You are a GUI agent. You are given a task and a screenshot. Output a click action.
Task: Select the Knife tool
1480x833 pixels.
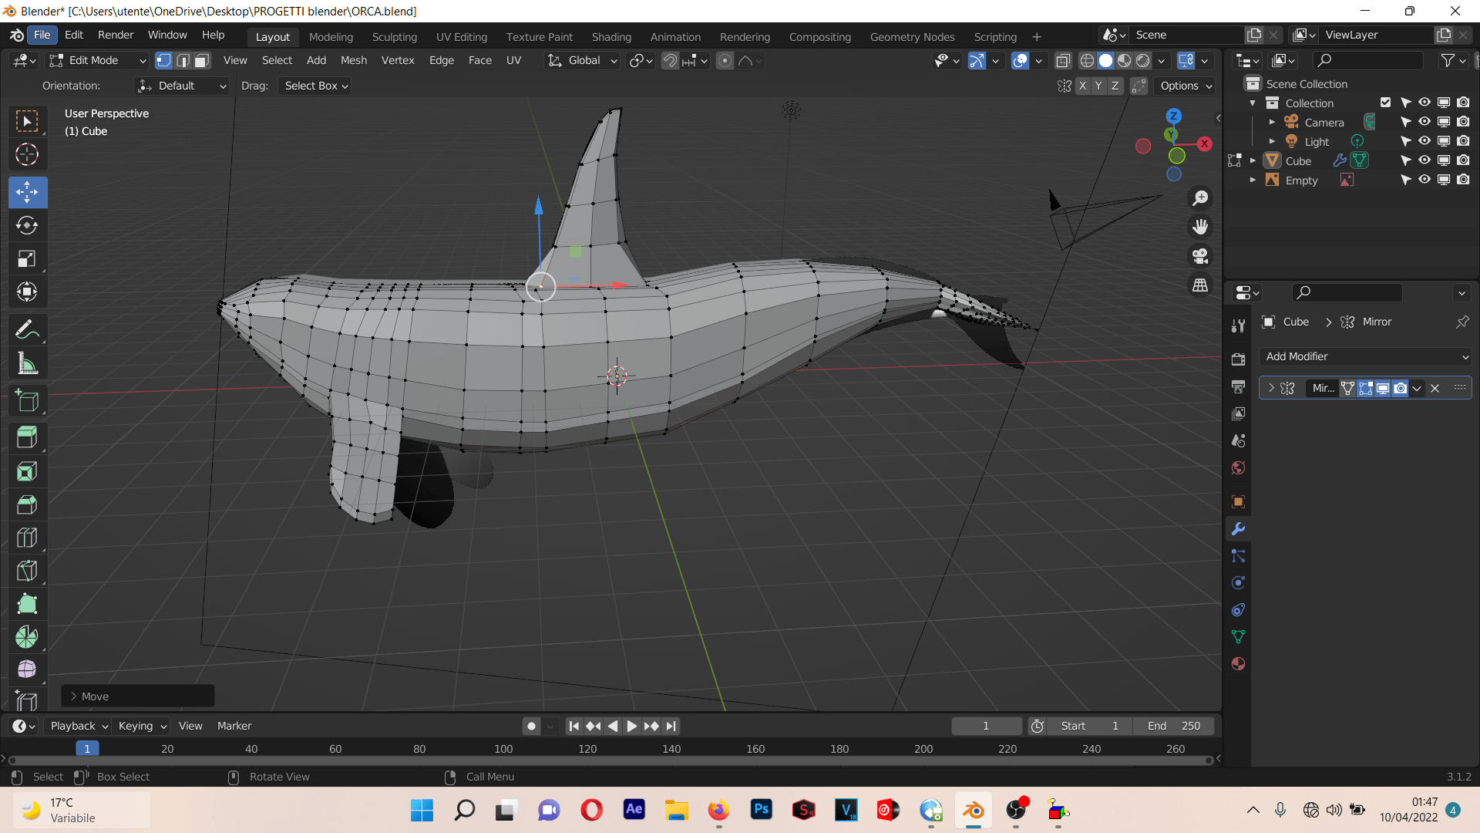(x=27, y=571)
